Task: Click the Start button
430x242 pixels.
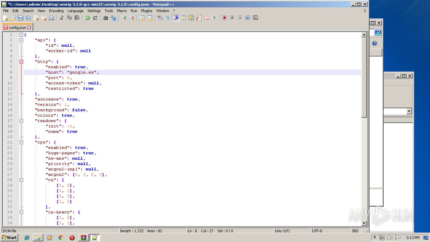Action: (x=9, y=238)
